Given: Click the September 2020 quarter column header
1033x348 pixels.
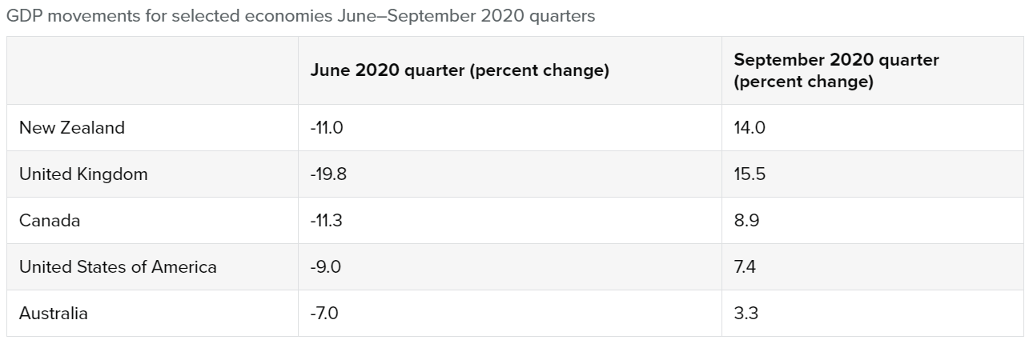Looking at the screenshot, I should [x=836, y=71].
